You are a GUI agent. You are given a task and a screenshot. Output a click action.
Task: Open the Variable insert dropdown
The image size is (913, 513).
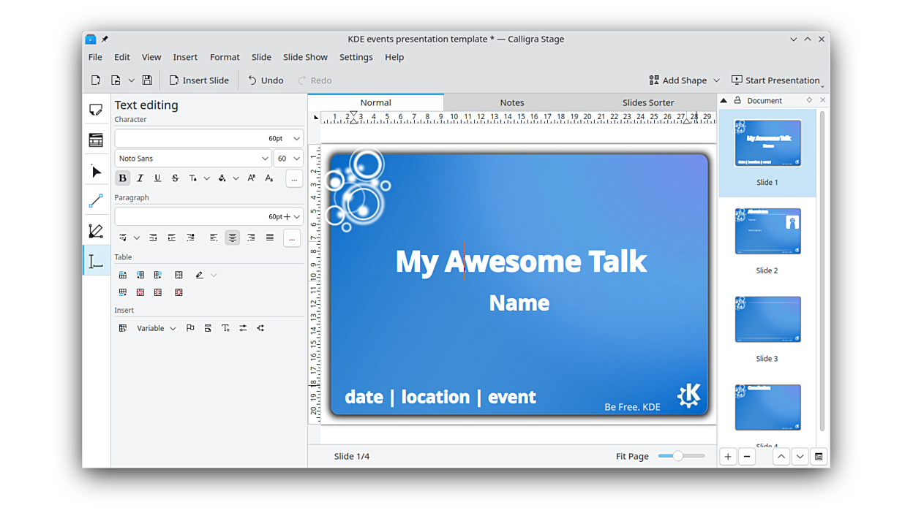pos(156,329)
